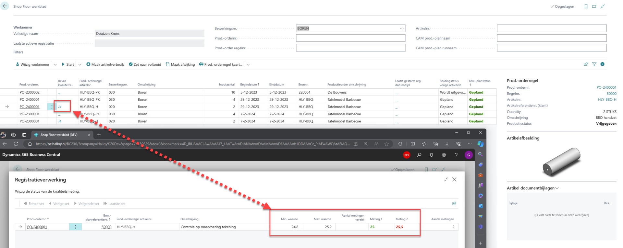Click the CAM prod.-plannaam input
This screenshot has height=248, width=623.
point(552,38)
